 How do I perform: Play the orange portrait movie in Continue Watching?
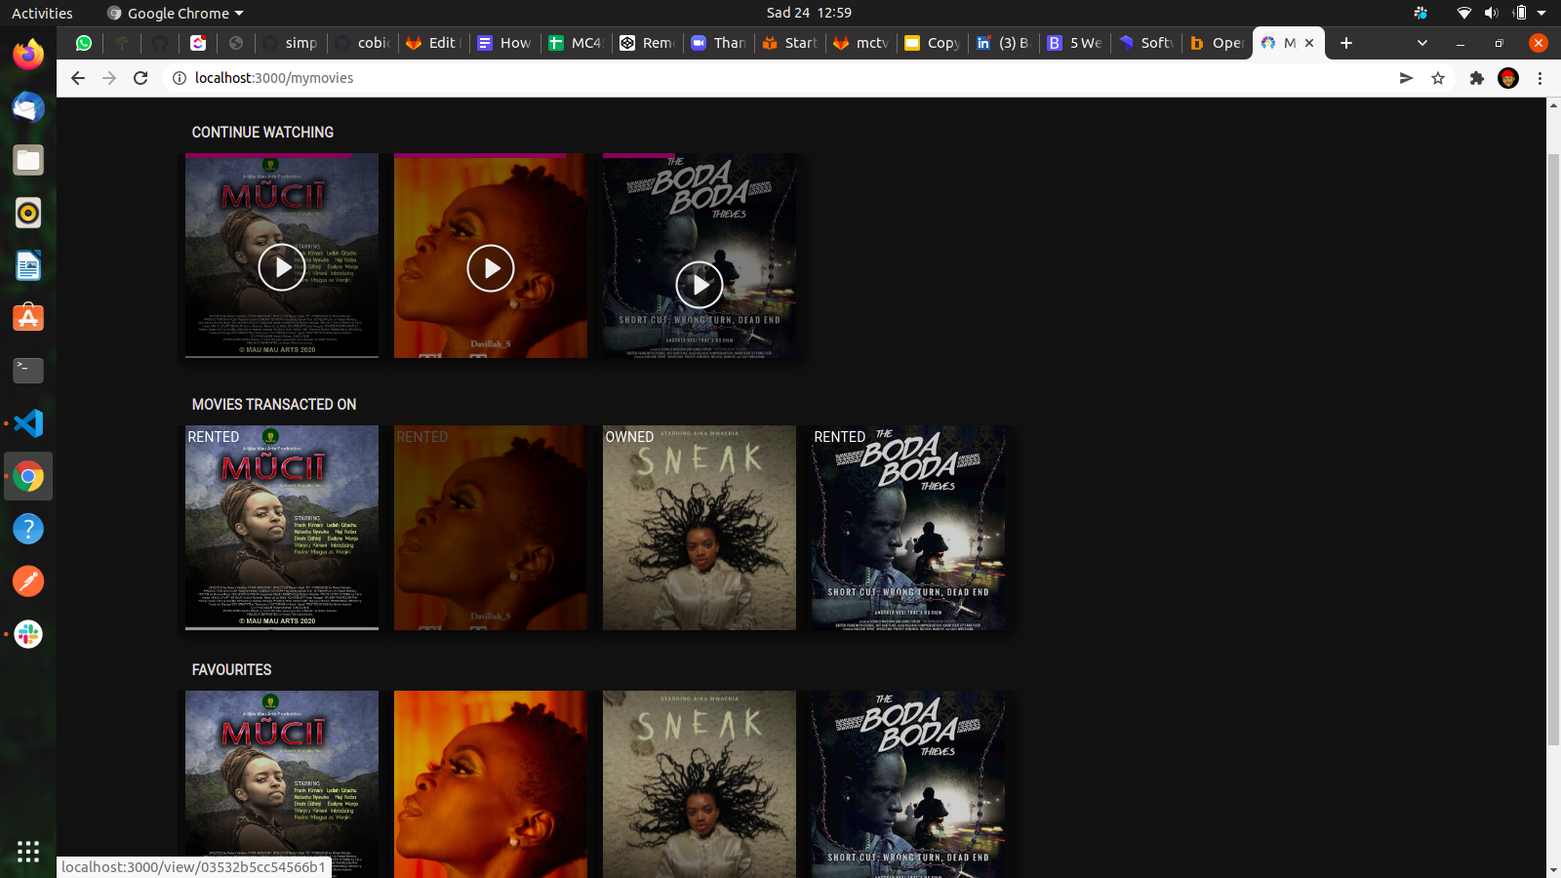(490, 268)
